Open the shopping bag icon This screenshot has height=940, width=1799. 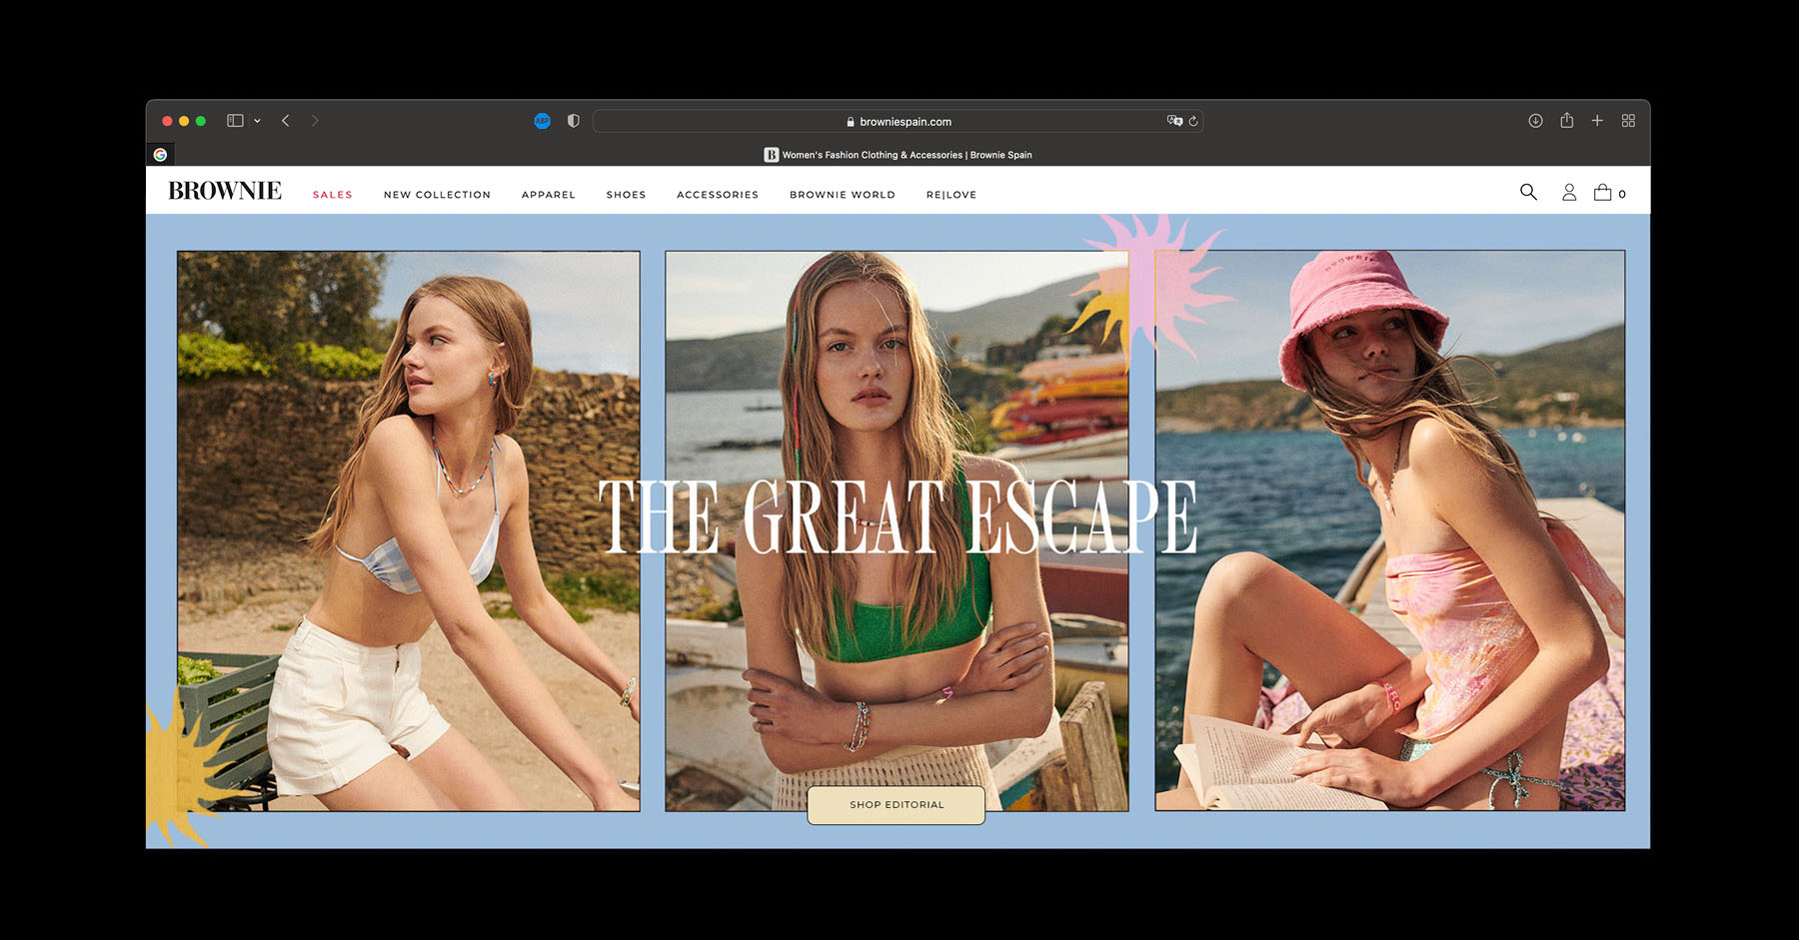point(1603,193)
